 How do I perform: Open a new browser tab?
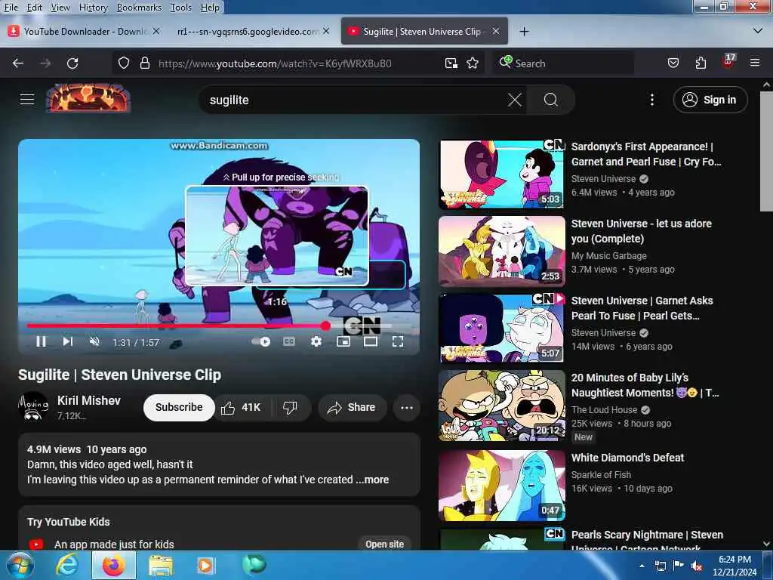coord(525,32)
